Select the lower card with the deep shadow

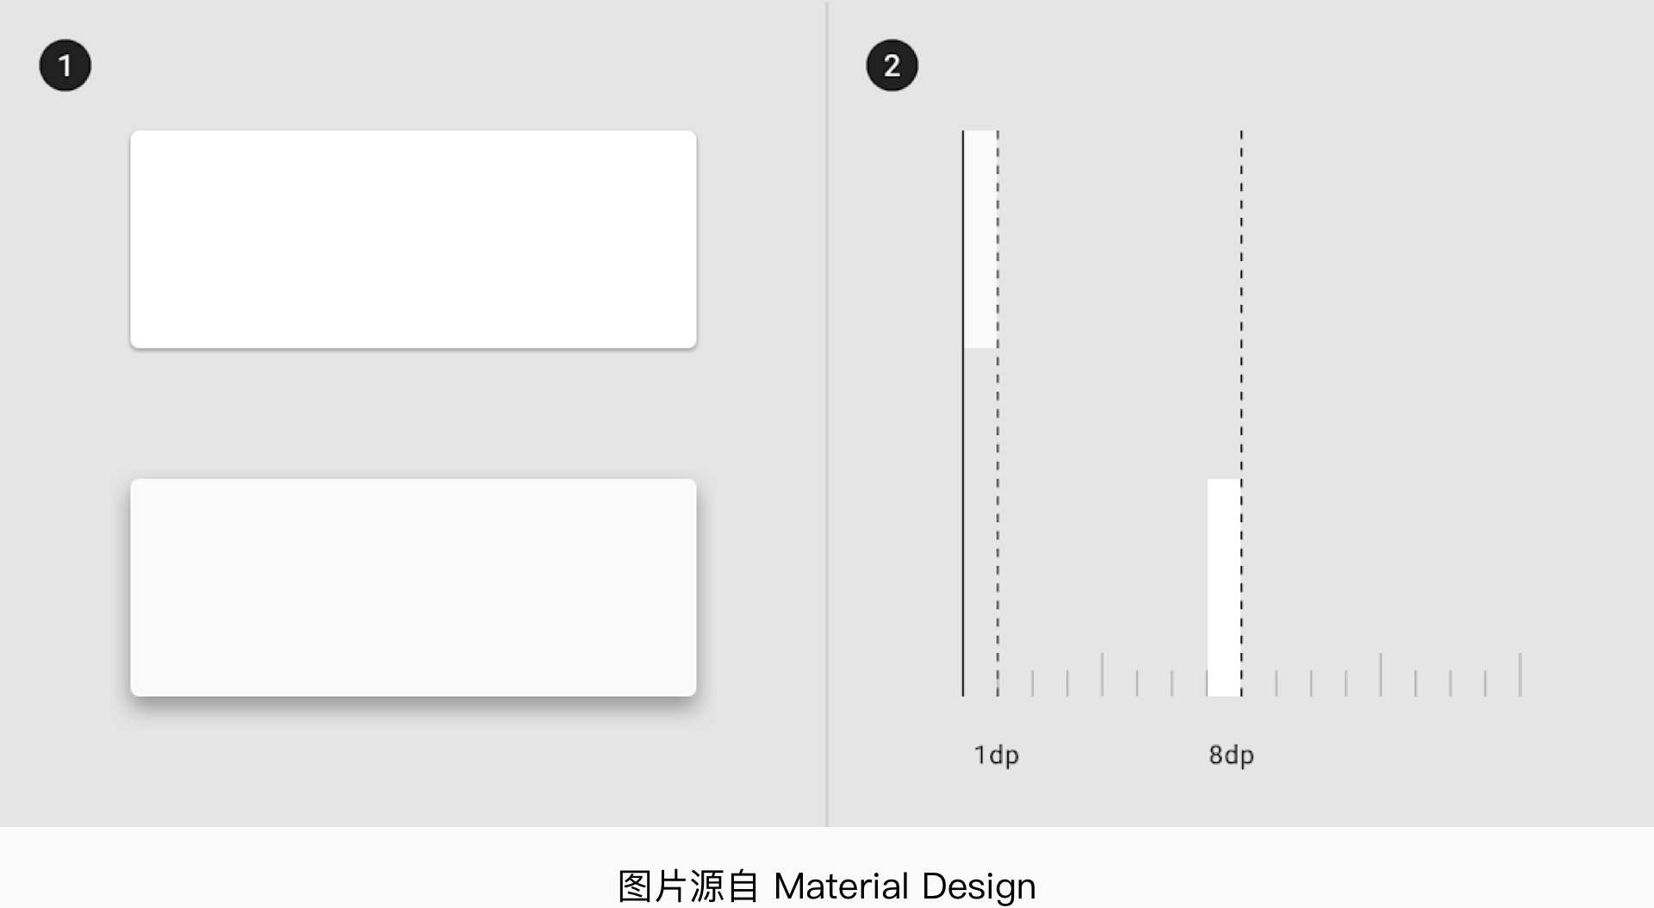click(413, 588)
